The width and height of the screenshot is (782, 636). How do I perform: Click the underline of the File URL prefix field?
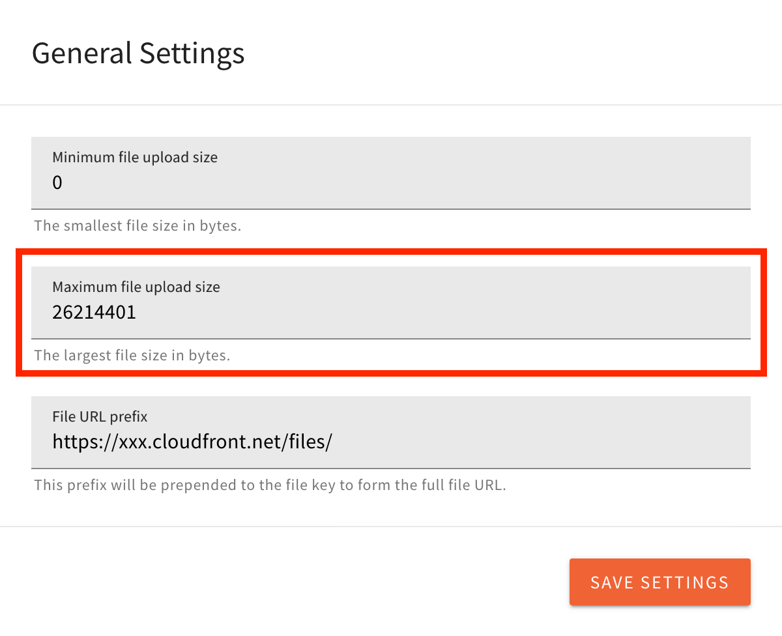click(x=391, y=468)
